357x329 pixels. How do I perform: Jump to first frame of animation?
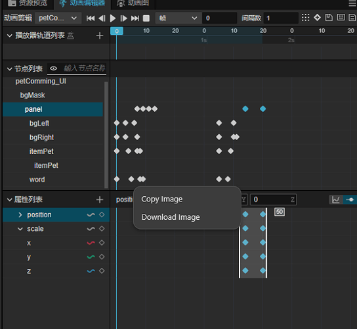point(91,18)
